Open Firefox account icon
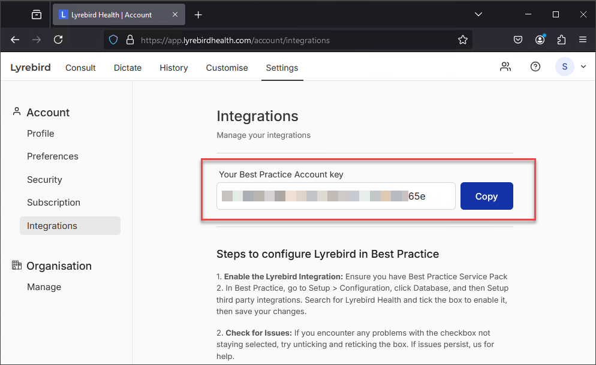This screenshot has width=596, height=365. 540,40
